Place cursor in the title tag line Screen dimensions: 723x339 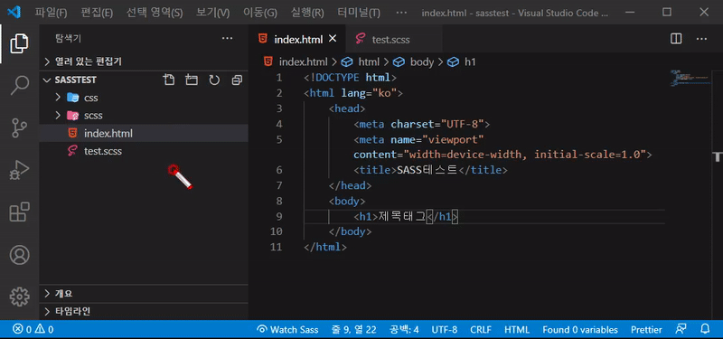430,170
